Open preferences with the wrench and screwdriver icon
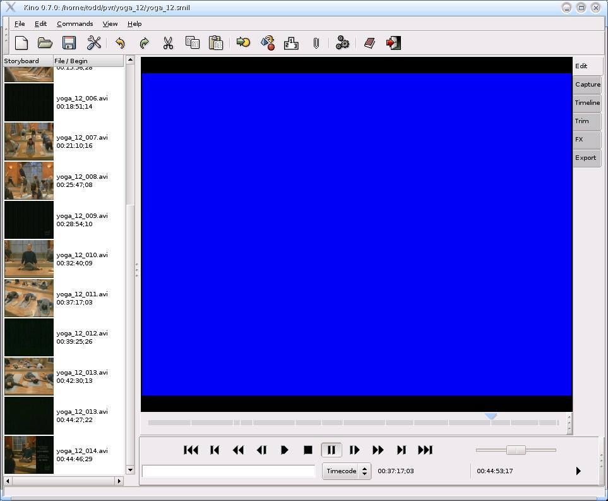608x501 pixels. click(x=93, y=43)
